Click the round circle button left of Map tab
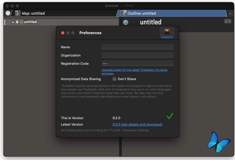The height and width of the screenshot is (160, 235). (8, 13)
